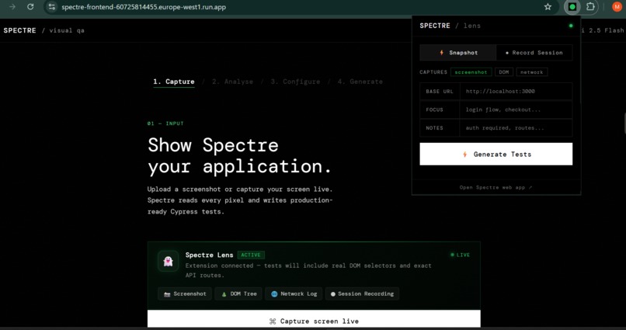Click the Focus input field
626x330 pixels.
[516, 109]
